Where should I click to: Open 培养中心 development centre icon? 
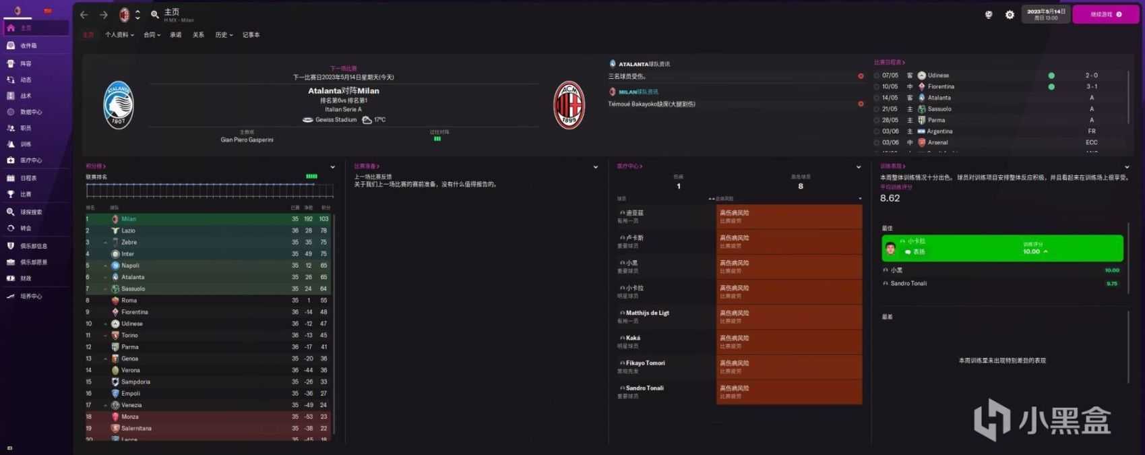11,296
